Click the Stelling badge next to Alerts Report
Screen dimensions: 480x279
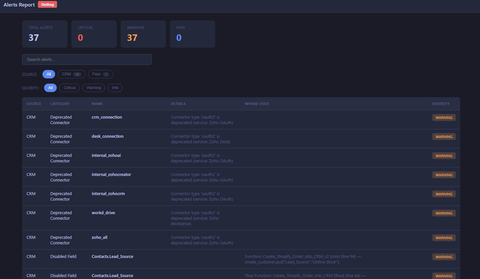tap(47, 5)
